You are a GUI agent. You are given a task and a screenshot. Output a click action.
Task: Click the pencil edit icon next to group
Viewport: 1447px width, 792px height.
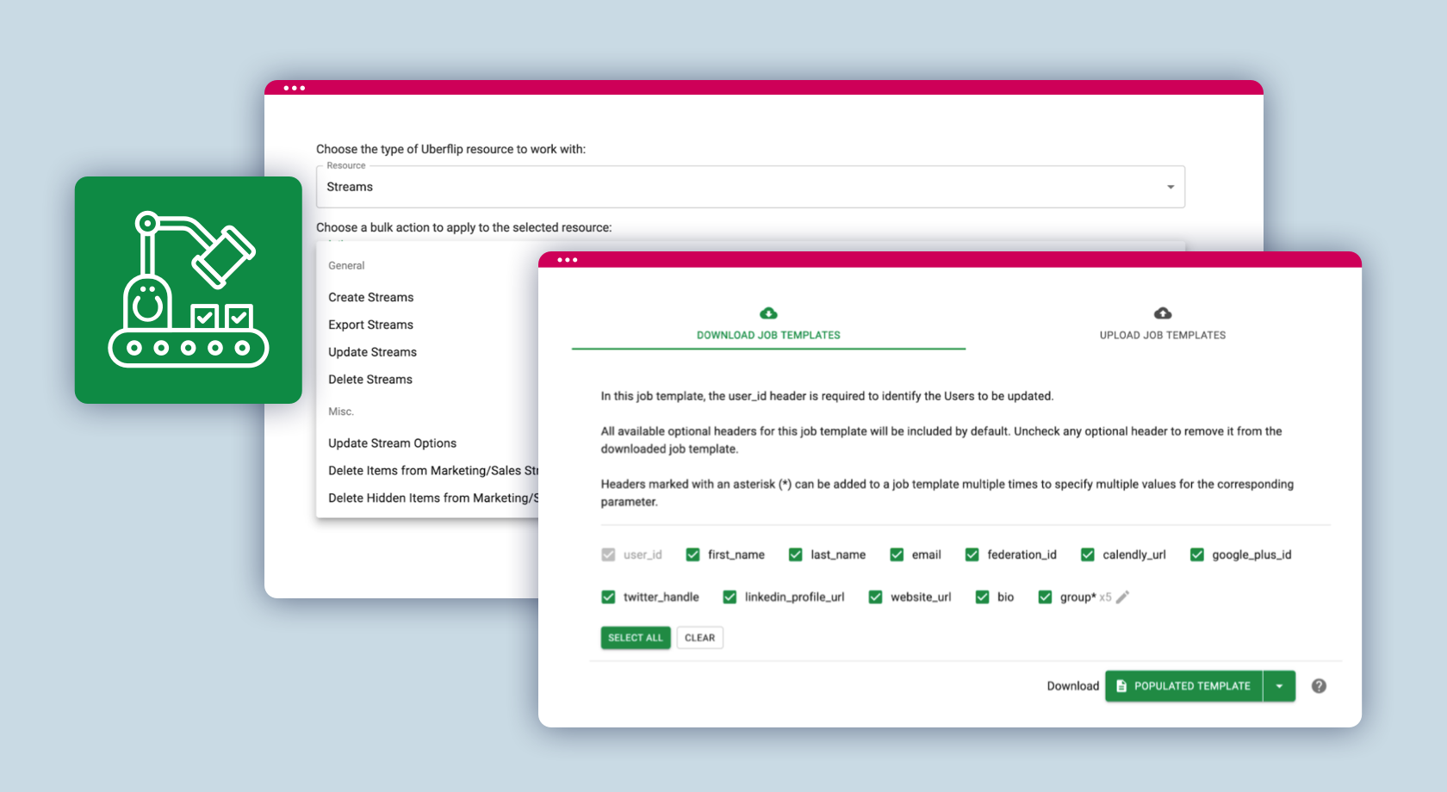tap(1122, 597)
